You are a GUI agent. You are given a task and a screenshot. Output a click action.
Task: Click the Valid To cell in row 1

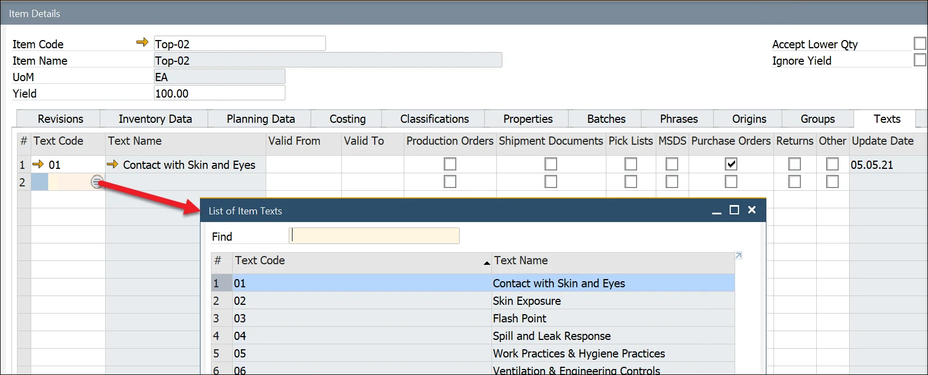click(373, 164)
